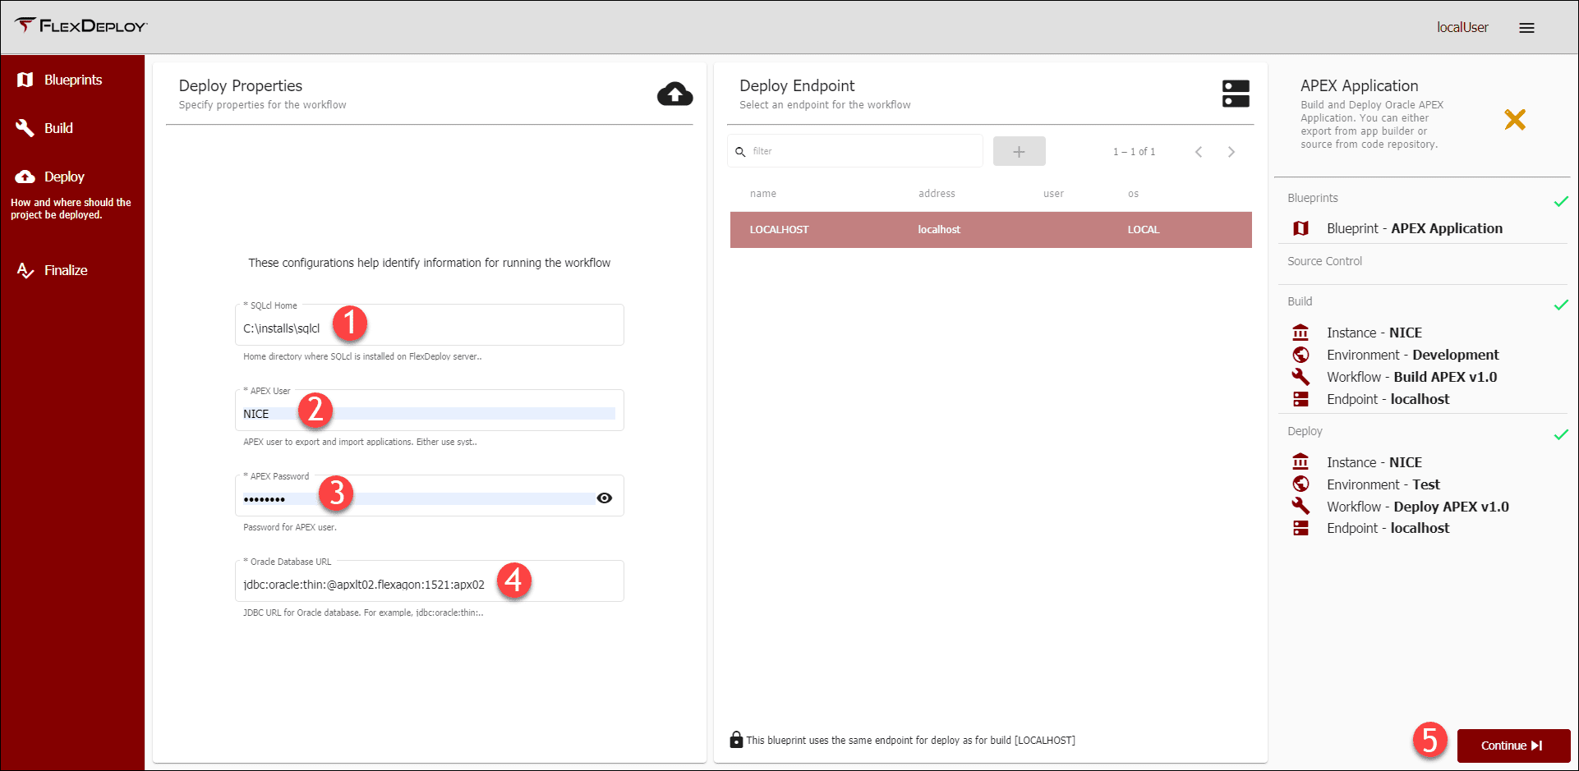Click the FlexDeploy logo

[81, 25]
